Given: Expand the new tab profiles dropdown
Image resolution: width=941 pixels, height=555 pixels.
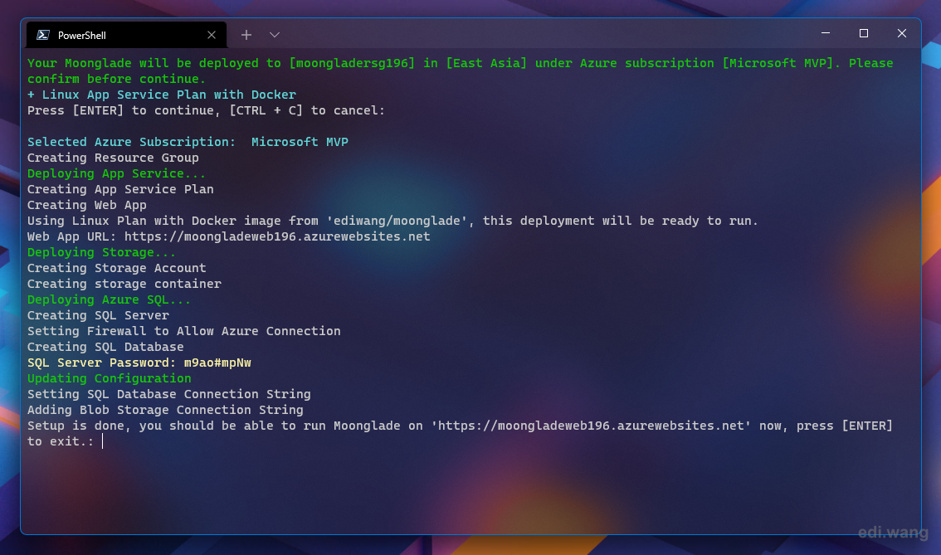Looking at the screenshot, I should point(275,35).
